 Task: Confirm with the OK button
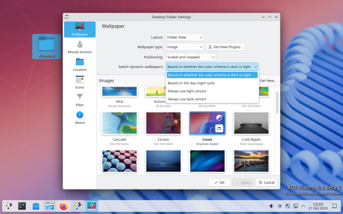(x=219, y=183)
